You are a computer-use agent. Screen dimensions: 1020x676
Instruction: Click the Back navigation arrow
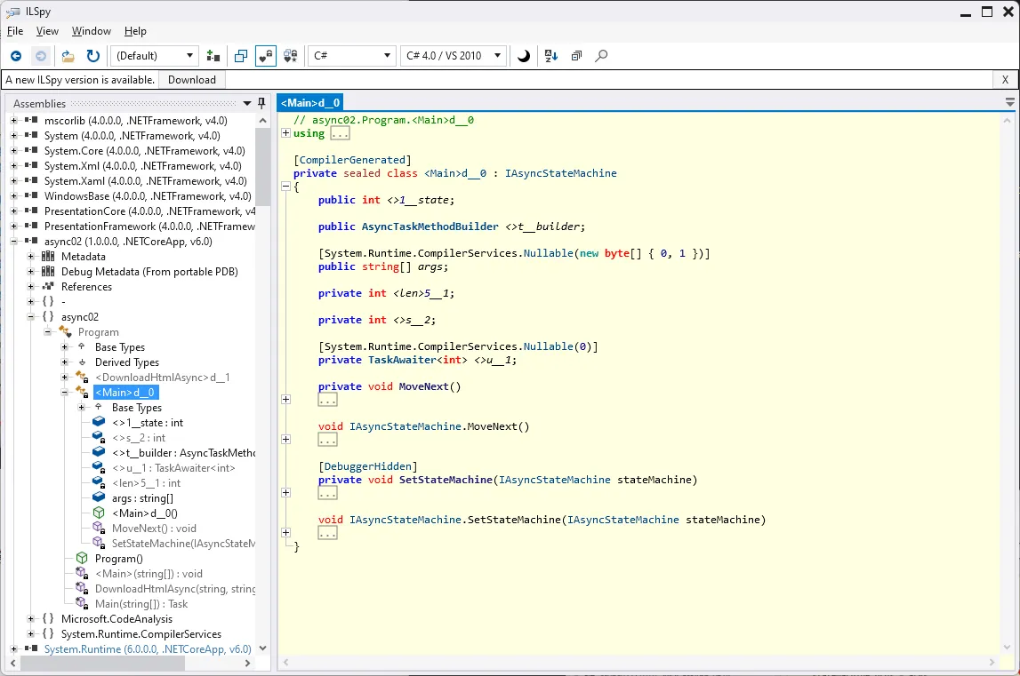coord(16,56)
